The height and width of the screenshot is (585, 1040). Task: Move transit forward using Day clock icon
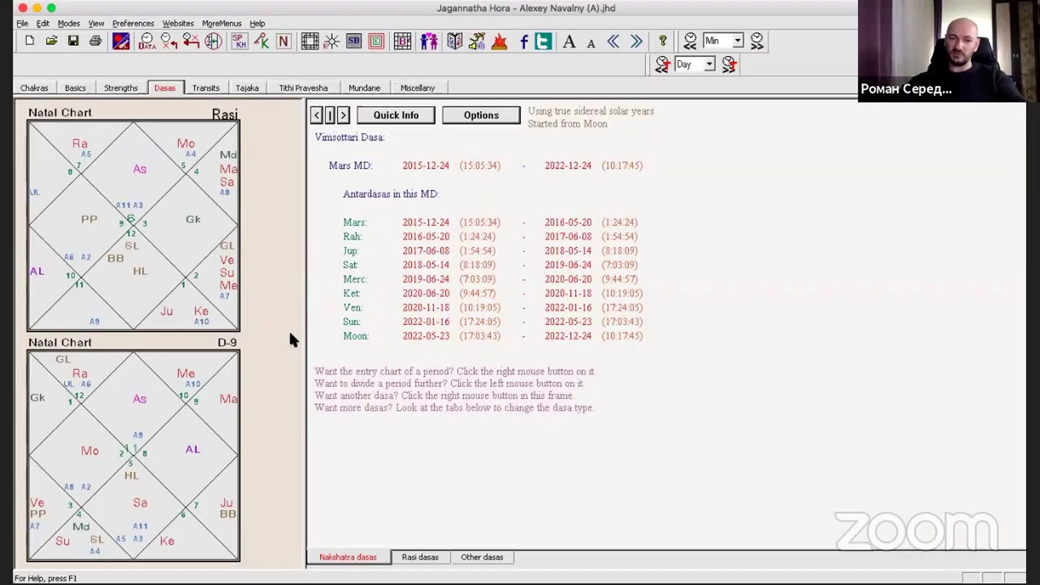[x=729, y=64]
